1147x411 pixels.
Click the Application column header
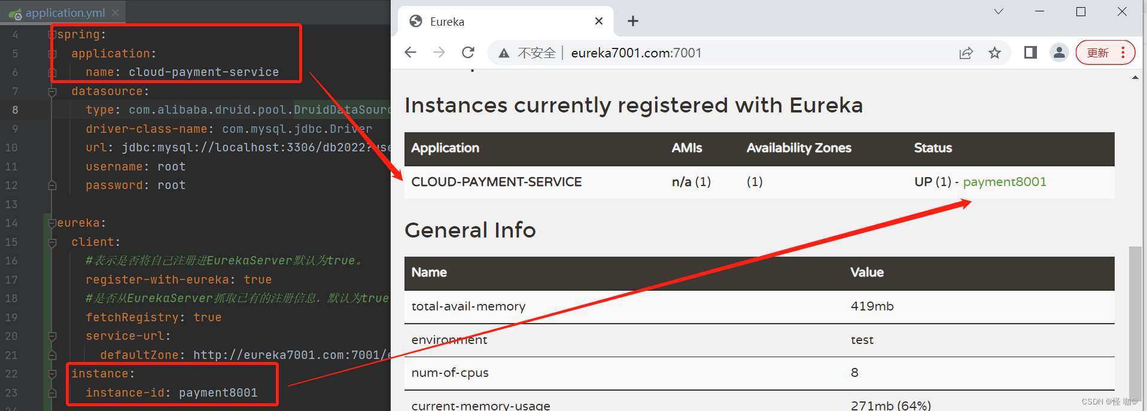point(445,148)
